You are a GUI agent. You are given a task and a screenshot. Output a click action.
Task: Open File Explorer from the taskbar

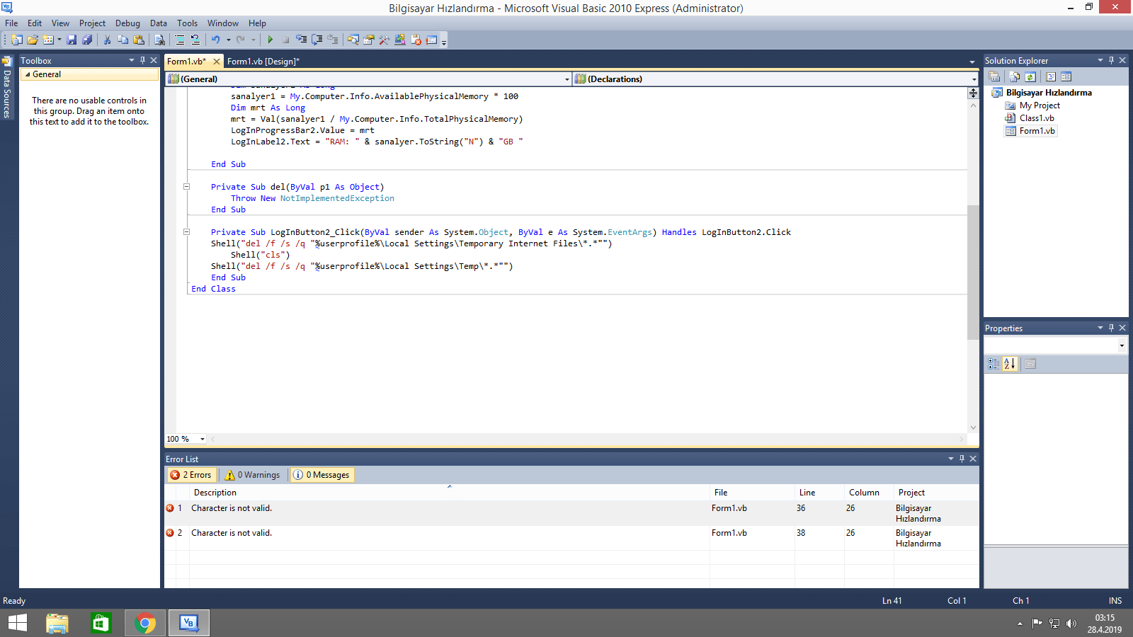point(57,623)
